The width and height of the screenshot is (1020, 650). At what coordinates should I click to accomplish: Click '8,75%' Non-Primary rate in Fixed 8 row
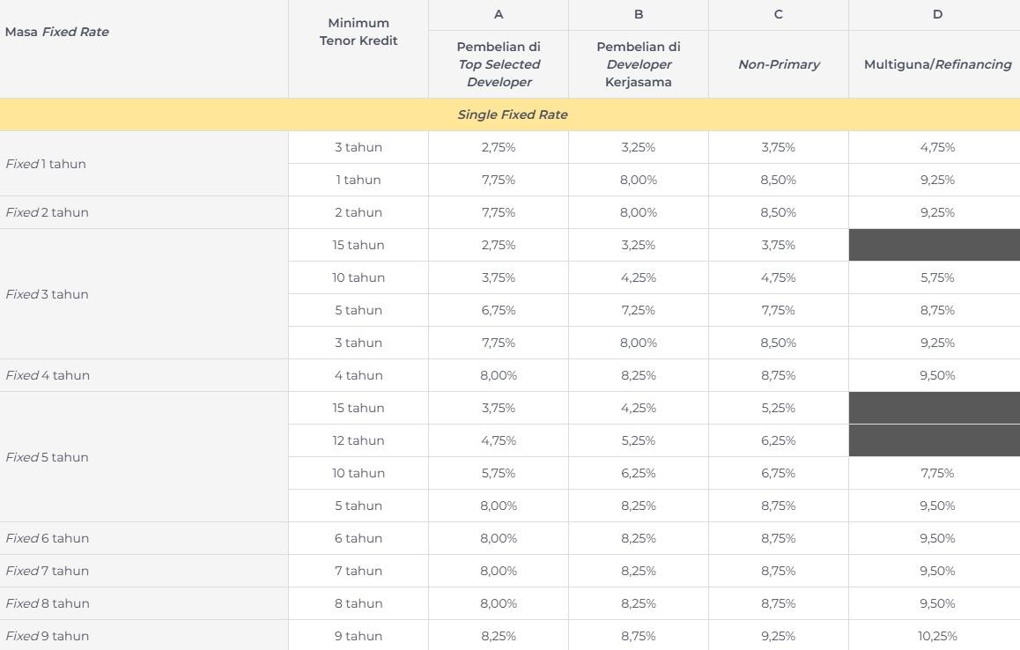click(778, 604)
